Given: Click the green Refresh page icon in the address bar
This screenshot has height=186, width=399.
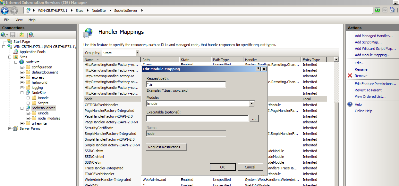Looking at the screenshot, I should click(x=378, y=10).
